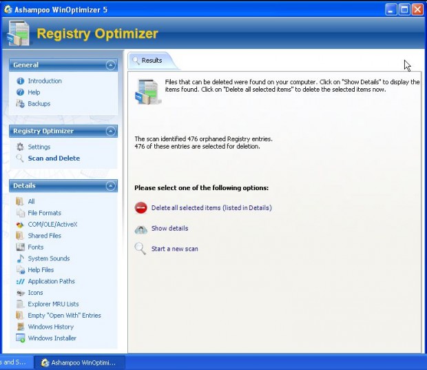Minimize the WinOptimizer window
Viewport: 427px width, 370px height.
(x=391, y=10)
